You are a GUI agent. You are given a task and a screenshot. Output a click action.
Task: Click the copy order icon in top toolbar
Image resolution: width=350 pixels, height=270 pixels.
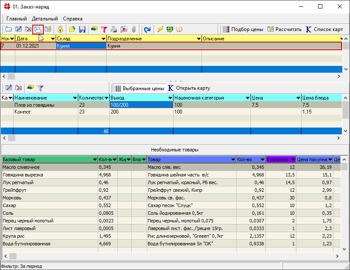[x=38, y=29]
